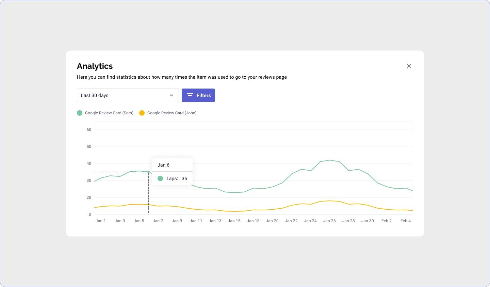Select the highlighted Jan 6 data point
Image resolution: width=490 pixels, height=287 pixels.
click(148, 172)
